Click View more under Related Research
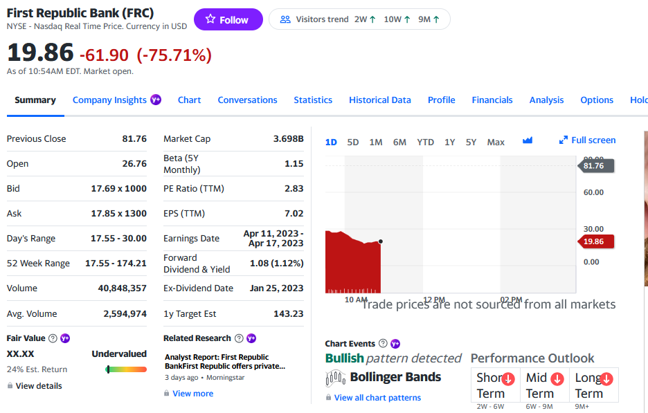Screen dimensions: 648x413 tap(193, 393)
